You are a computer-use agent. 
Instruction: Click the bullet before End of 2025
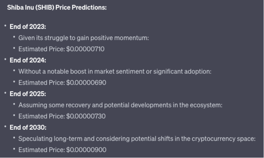click(x=5, y=93)
